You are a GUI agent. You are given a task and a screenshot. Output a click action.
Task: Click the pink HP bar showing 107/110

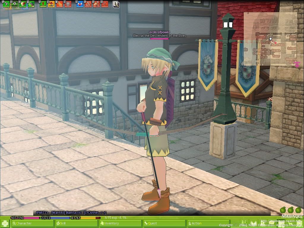(25, 218)
